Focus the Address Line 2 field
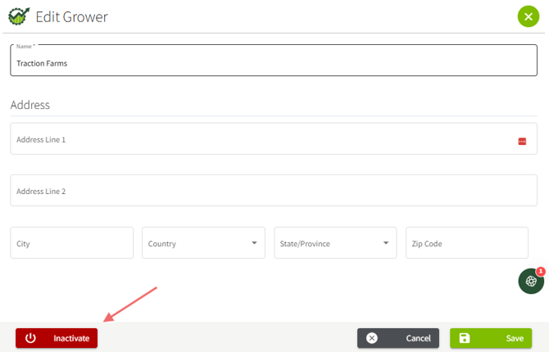The width and height of the screenshot is (549, 352). pyautogui.click(x=273, y=191)
